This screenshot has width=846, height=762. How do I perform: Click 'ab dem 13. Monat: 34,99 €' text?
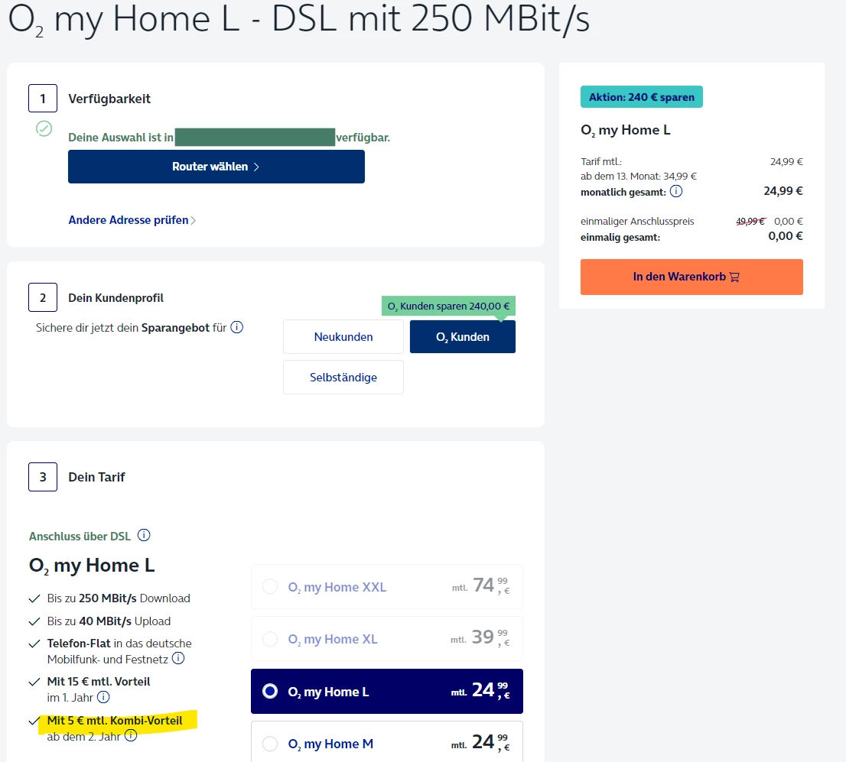click(x=638, y=177)
